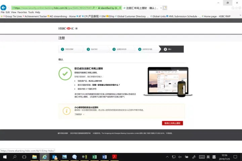This screenshot has height=161, width=242.
Task: Open the touch keyboard tray icon
Action: tap(202, 157)
